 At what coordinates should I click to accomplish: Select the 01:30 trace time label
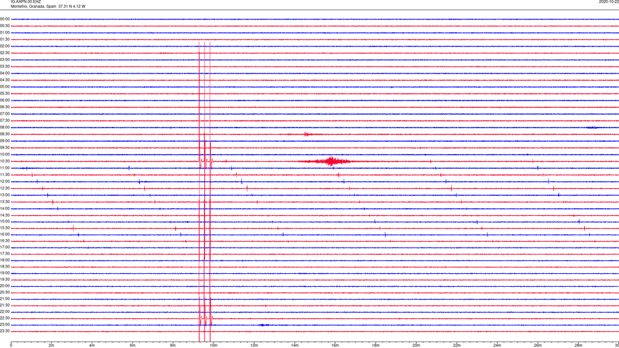click(x=5, y=39)
